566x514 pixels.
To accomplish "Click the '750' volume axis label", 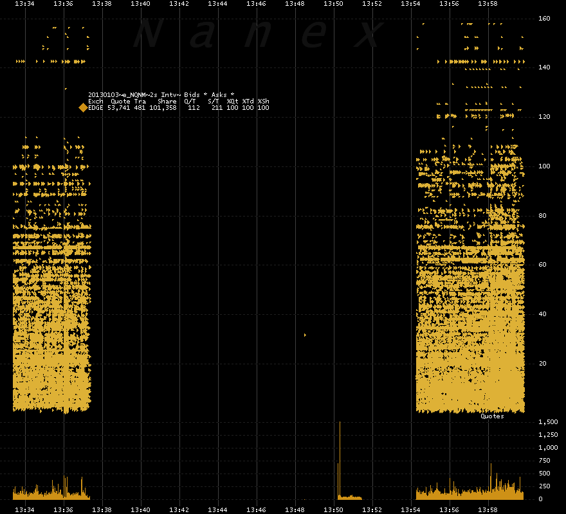I will 544,460.
